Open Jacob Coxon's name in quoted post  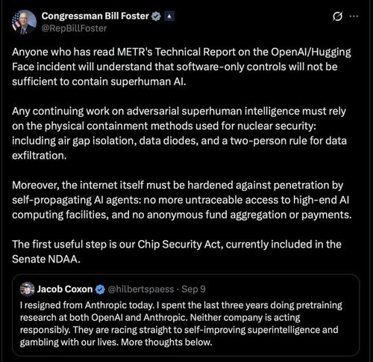click(x=65, y=289)
